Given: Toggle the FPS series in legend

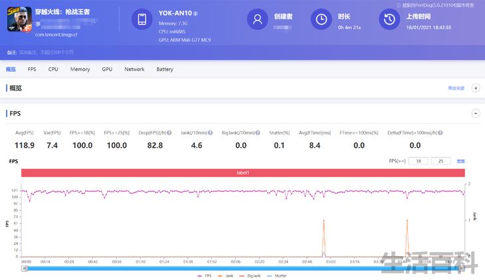Looking at the screenshot, I should tap(205, 275).
